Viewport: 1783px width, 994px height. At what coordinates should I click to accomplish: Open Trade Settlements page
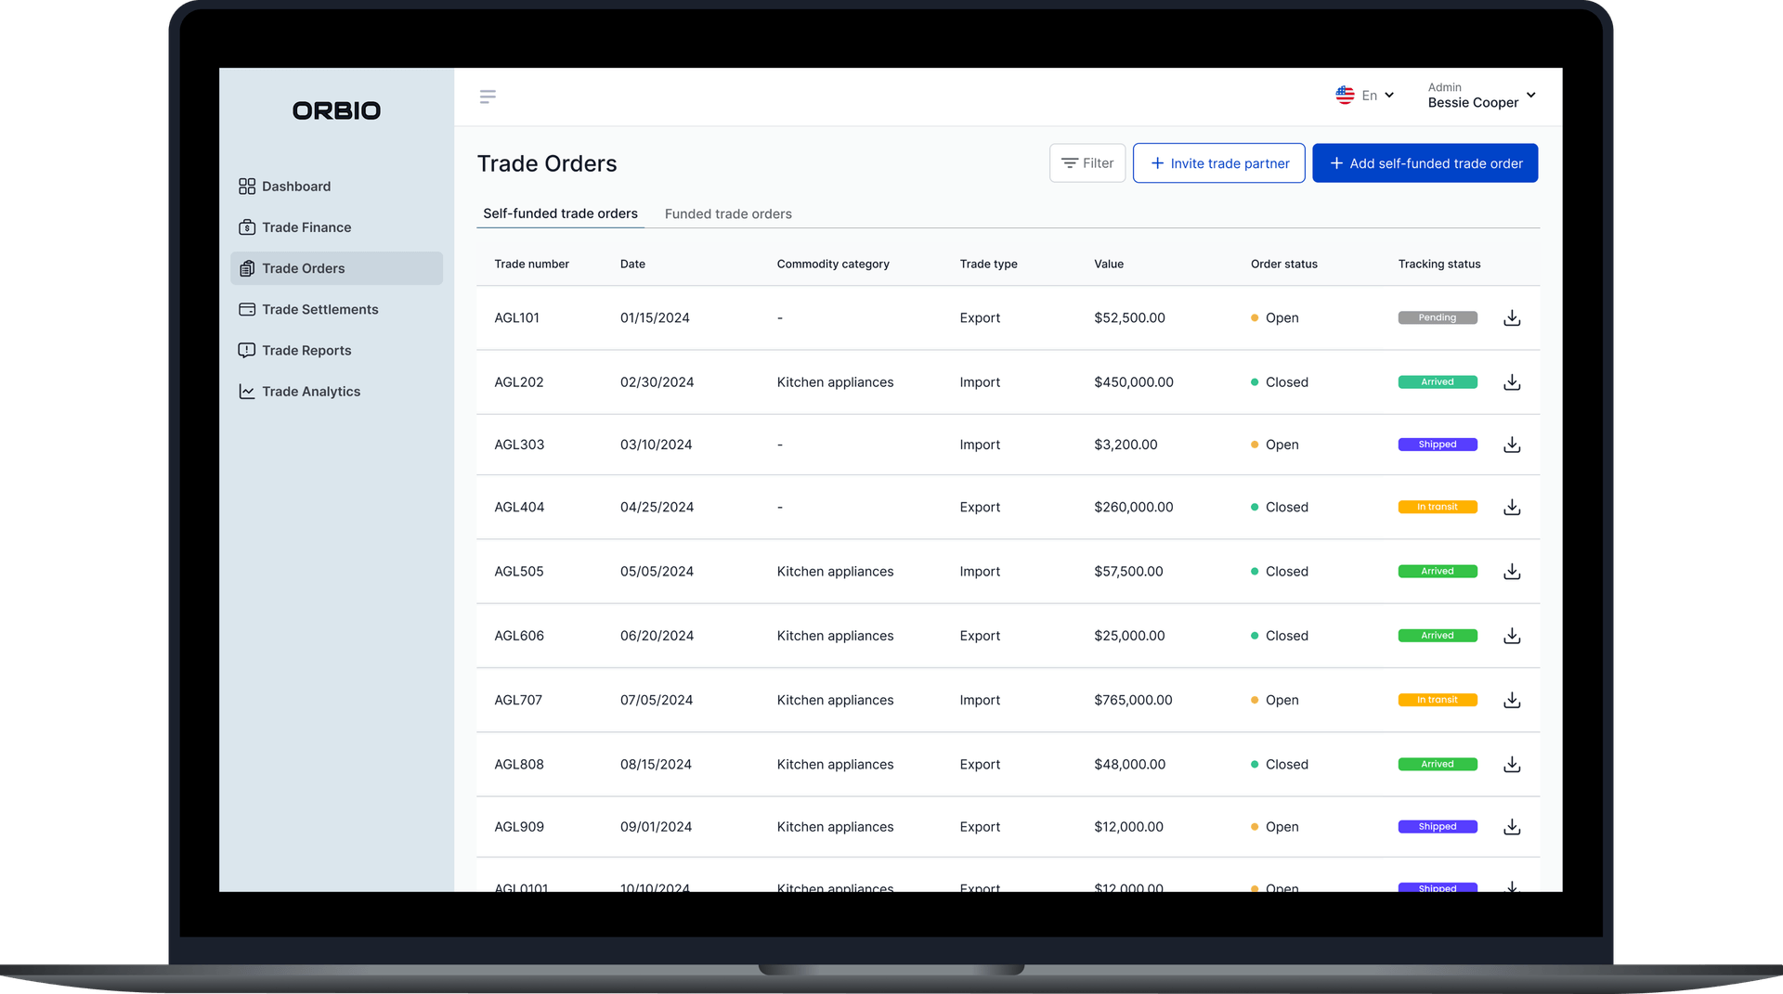point(319,309)
